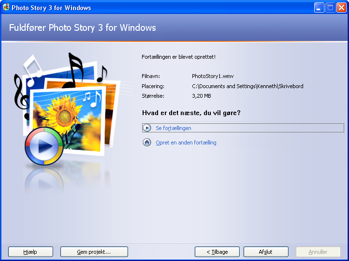Screen dimensions: 349x261
Task: Click the Photo Story icon in title bar
Action: coord(6,7)
